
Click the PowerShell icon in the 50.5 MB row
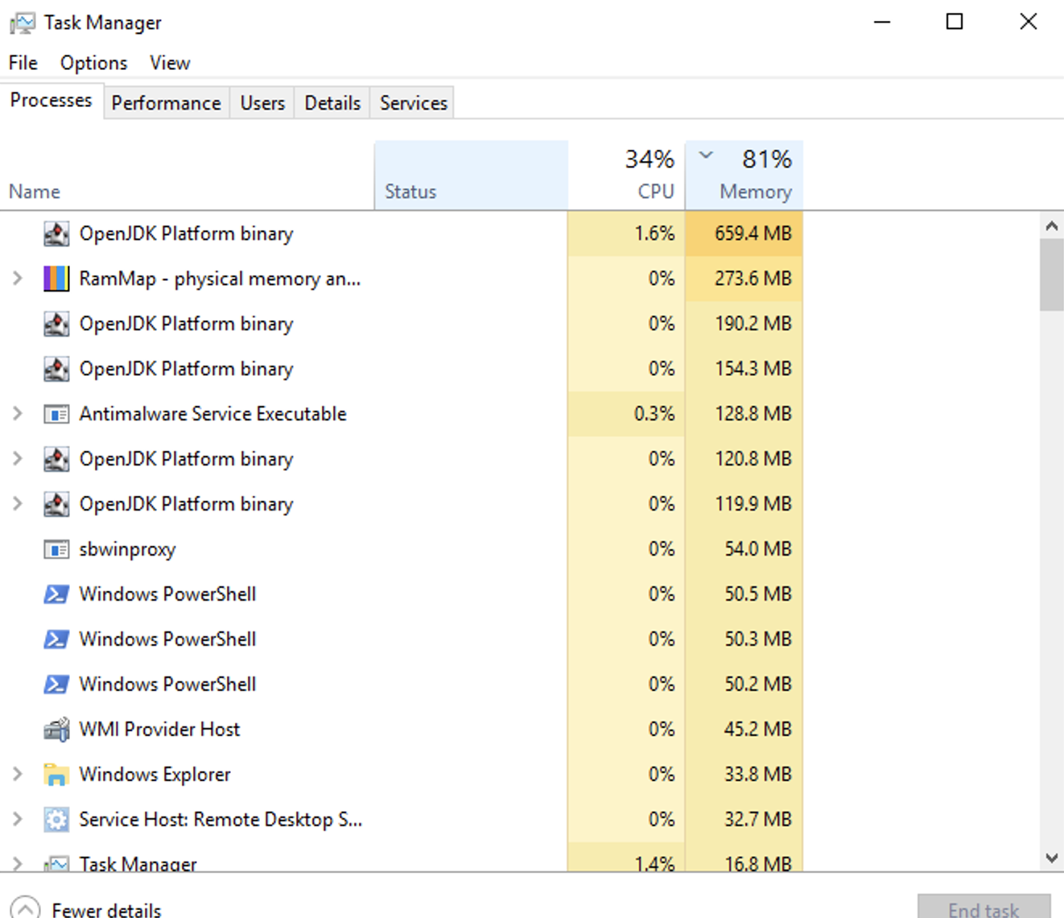pyautogui.click(x=56, y=594)
